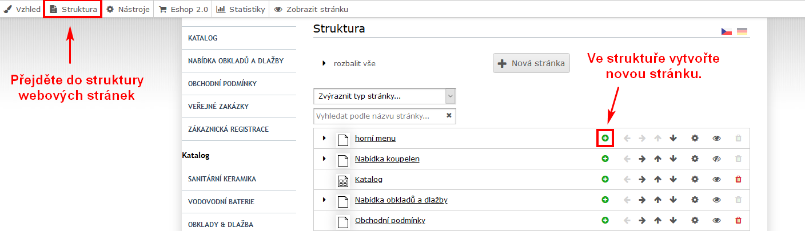Image resolution: width=805 pixels, height=231 pixels.
Task: Move Nabídka obkladů a dlažby up
Action: 657,200
